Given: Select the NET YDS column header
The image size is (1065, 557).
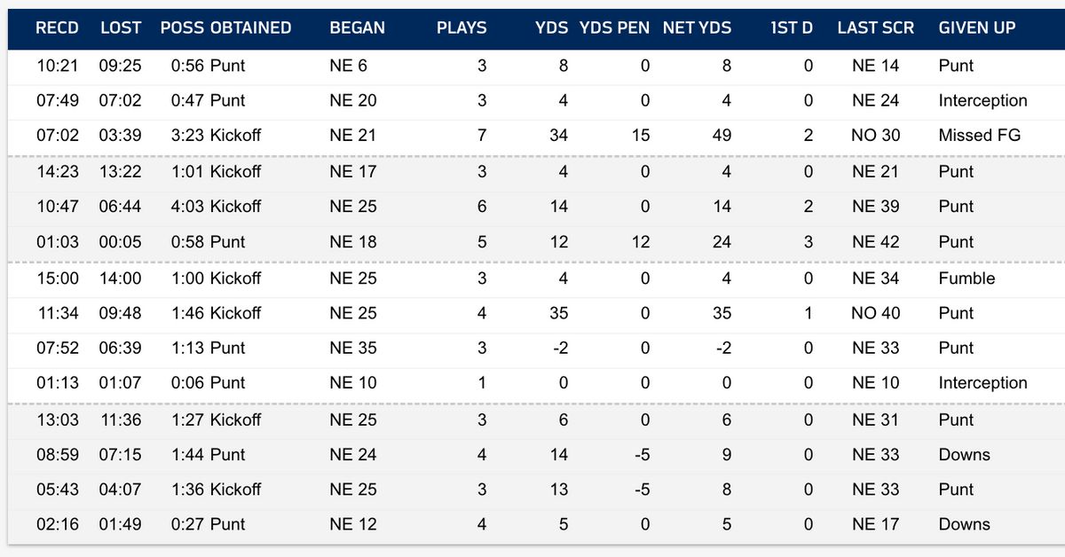Looking at the screenshot, I should tap(697, 27).
